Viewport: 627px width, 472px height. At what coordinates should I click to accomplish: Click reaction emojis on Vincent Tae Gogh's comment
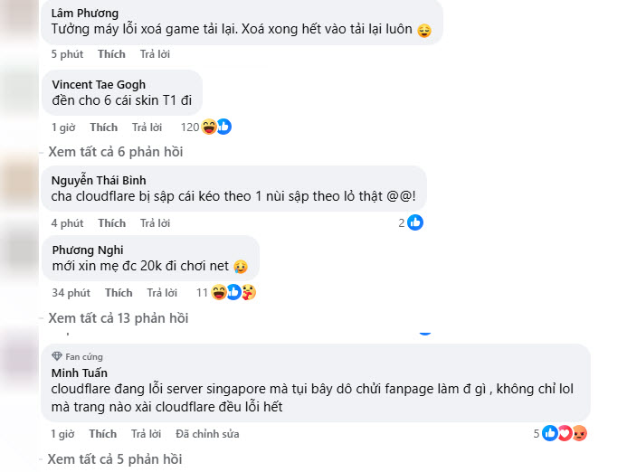click(217, 127)
